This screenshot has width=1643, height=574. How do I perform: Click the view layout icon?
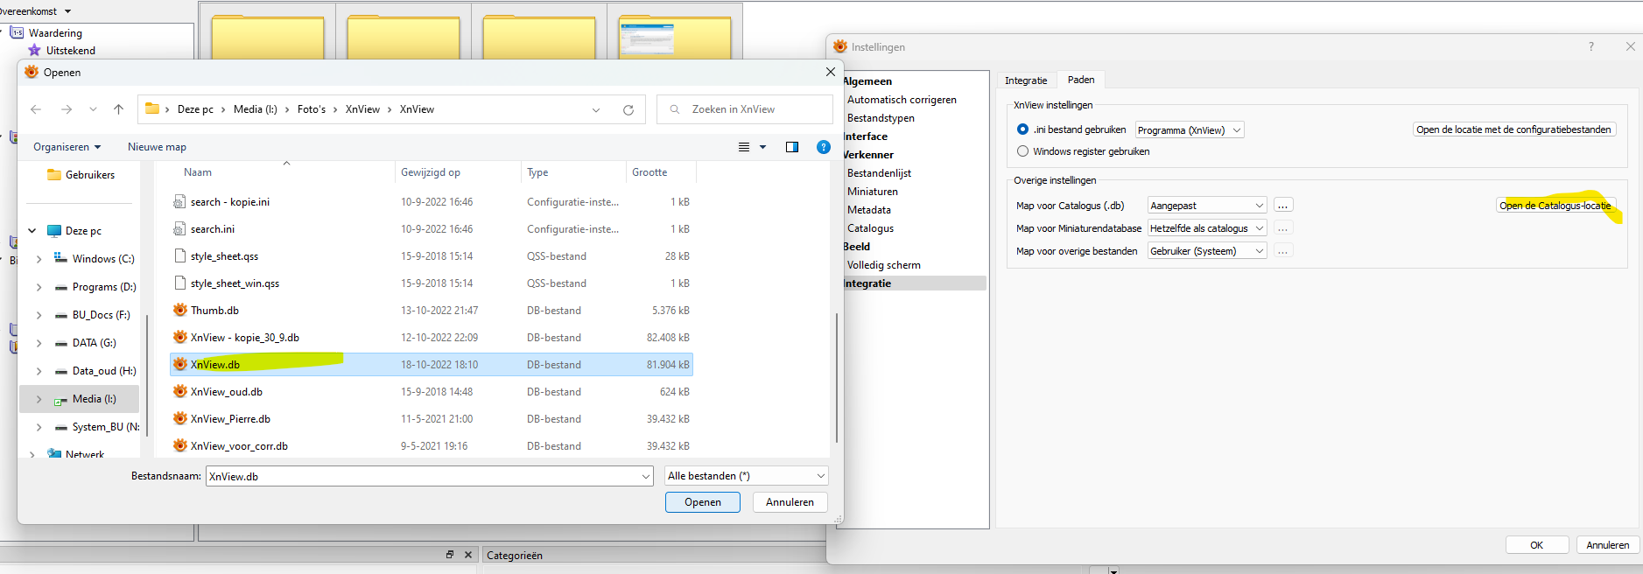744,147
